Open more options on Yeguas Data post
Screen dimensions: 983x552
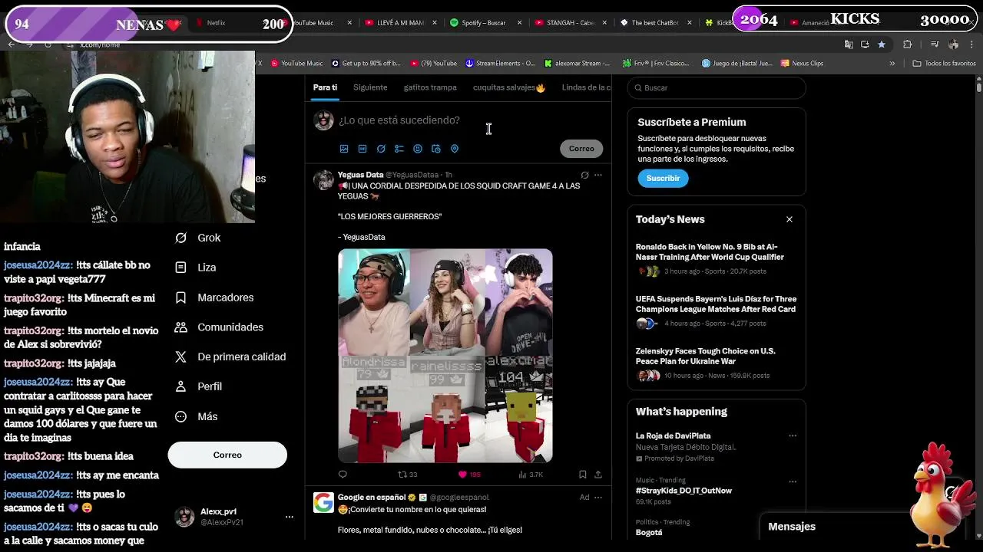point(598,175)
